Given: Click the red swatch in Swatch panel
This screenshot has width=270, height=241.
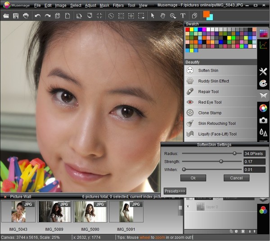Looking at the screenshot, I should [187, 29].
